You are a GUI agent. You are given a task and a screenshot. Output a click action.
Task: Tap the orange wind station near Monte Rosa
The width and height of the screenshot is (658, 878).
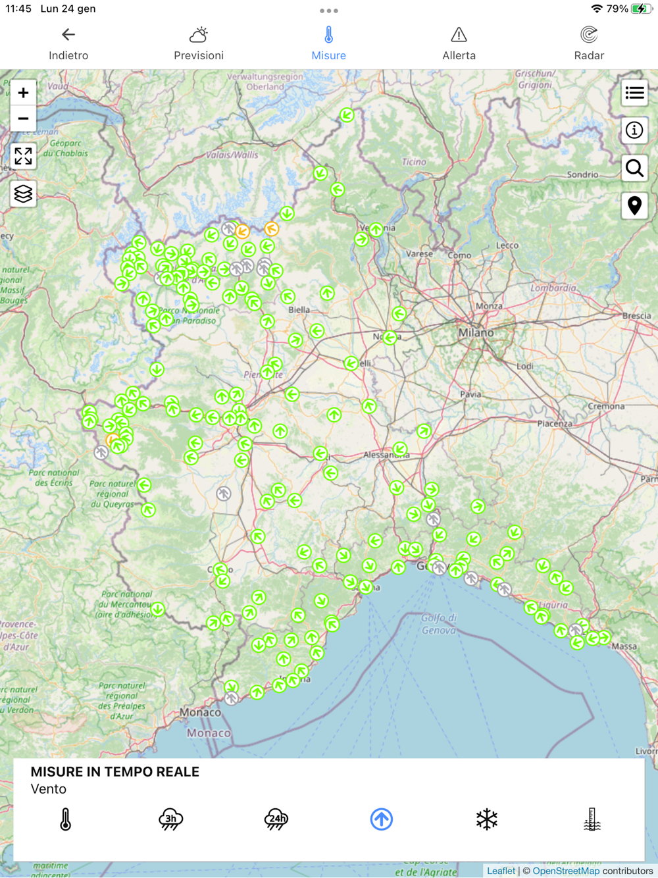click(272, 229)
